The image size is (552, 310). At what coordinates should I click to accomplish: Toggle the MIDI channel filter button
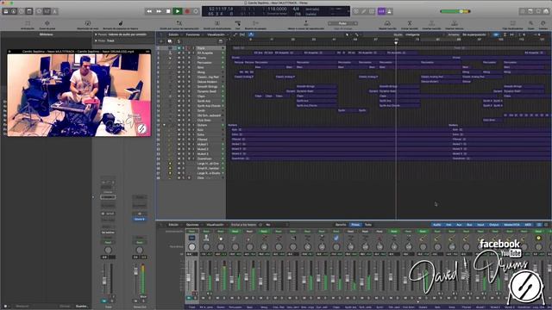point(528,225)
